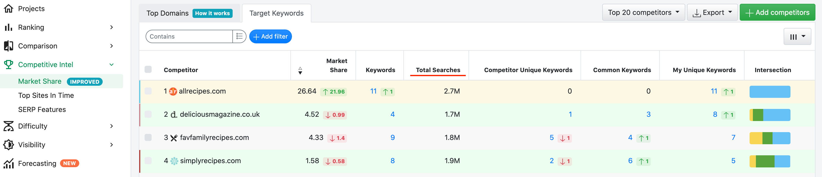Click the filter list icon beside Contains

(x=239, y=36)
